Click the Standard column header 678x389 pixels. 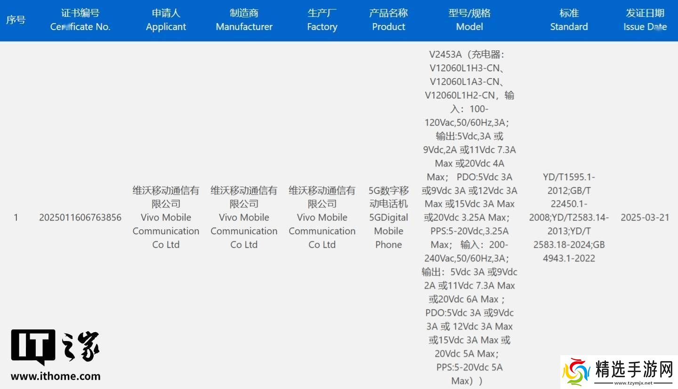click(x=569, y=20)
